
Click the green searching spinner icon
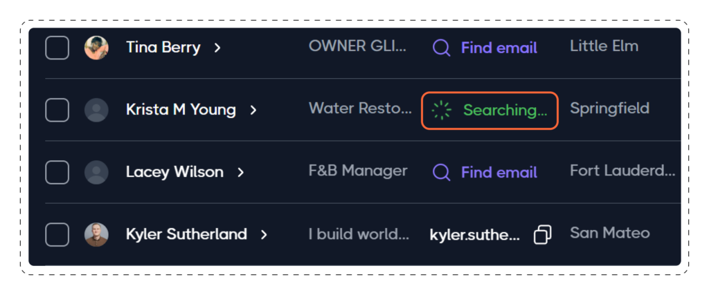pyautogui.click(x=441, y=110)
